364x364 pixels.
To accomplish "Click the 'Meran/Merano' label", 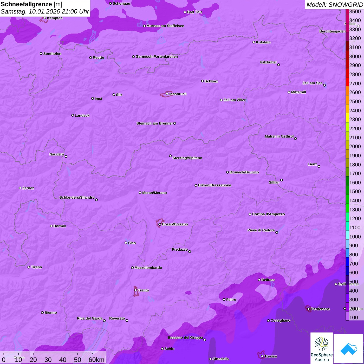I will pos(154,193).
